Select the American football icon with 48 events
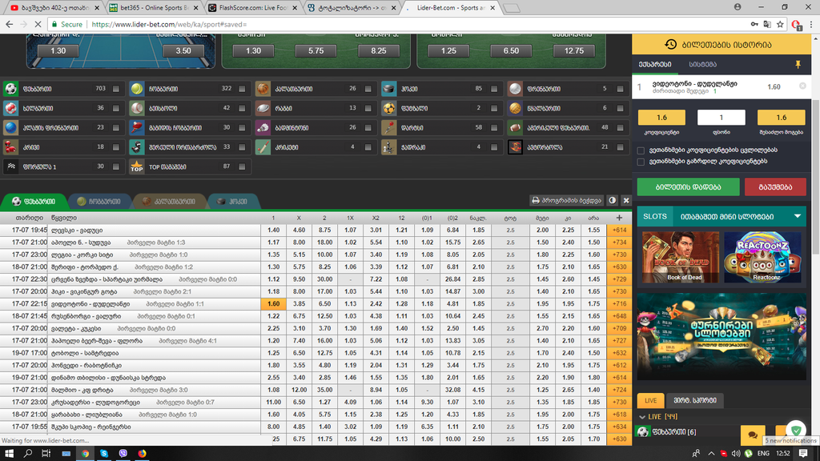The height and width of the screenshot is (461, 820). [x=515, y=127]
